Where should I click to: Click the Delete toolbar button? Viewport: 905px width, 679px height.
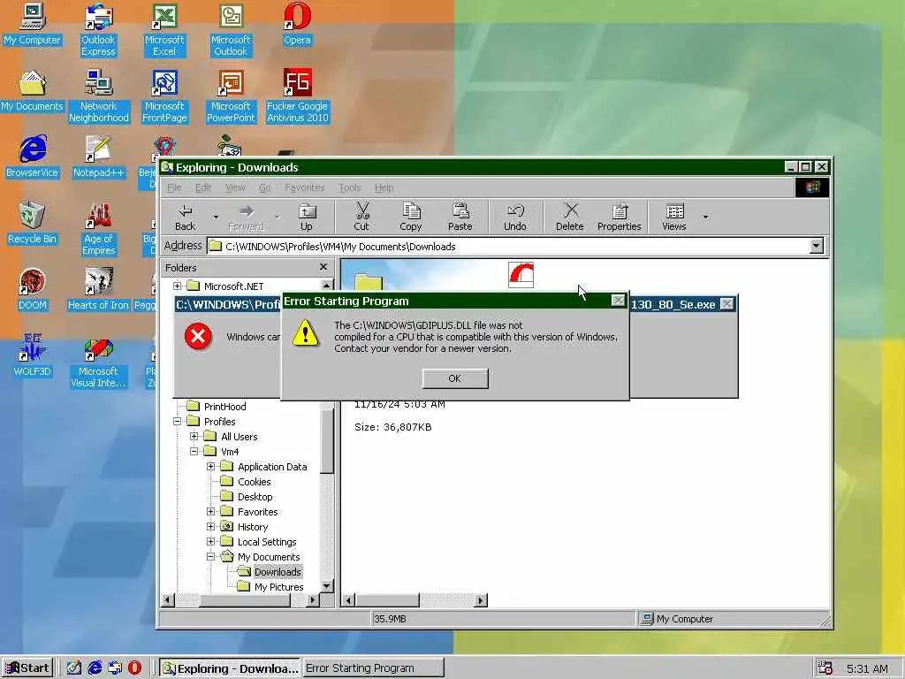570,217
